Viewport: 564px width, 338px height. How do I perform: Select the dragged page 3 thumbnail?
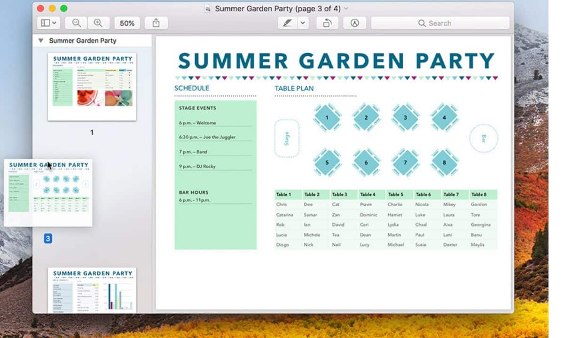point(48,192)
